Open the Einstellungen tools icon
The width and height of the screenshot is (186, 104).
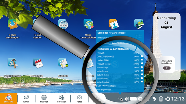[x=13, y=63]
